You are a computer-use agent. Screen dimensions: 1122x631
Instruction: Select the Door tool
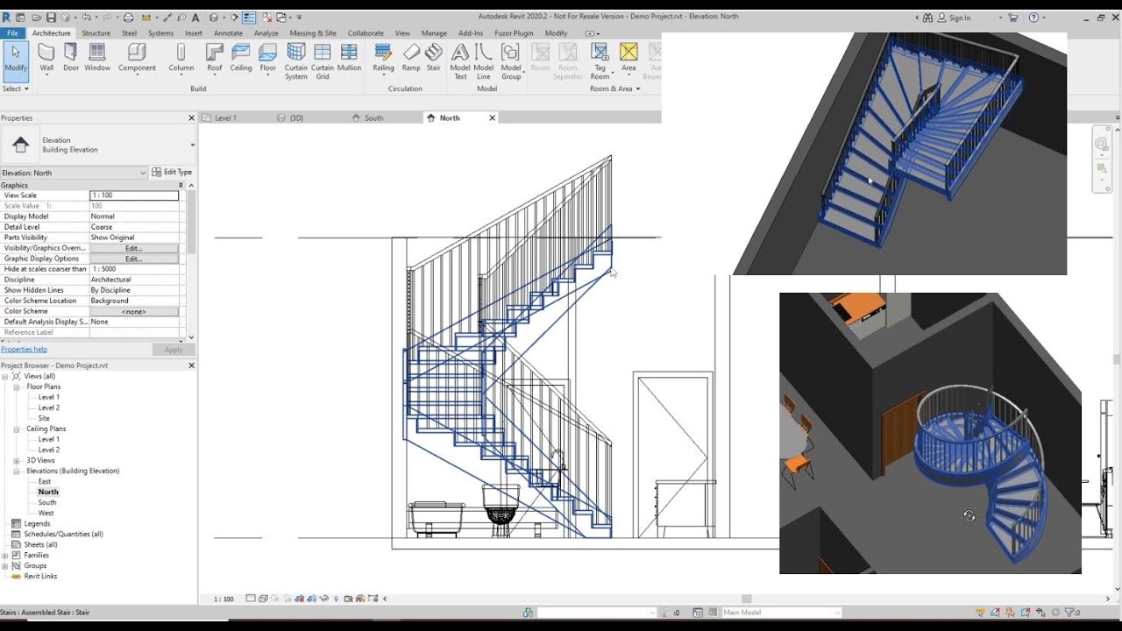click(71, 58)
